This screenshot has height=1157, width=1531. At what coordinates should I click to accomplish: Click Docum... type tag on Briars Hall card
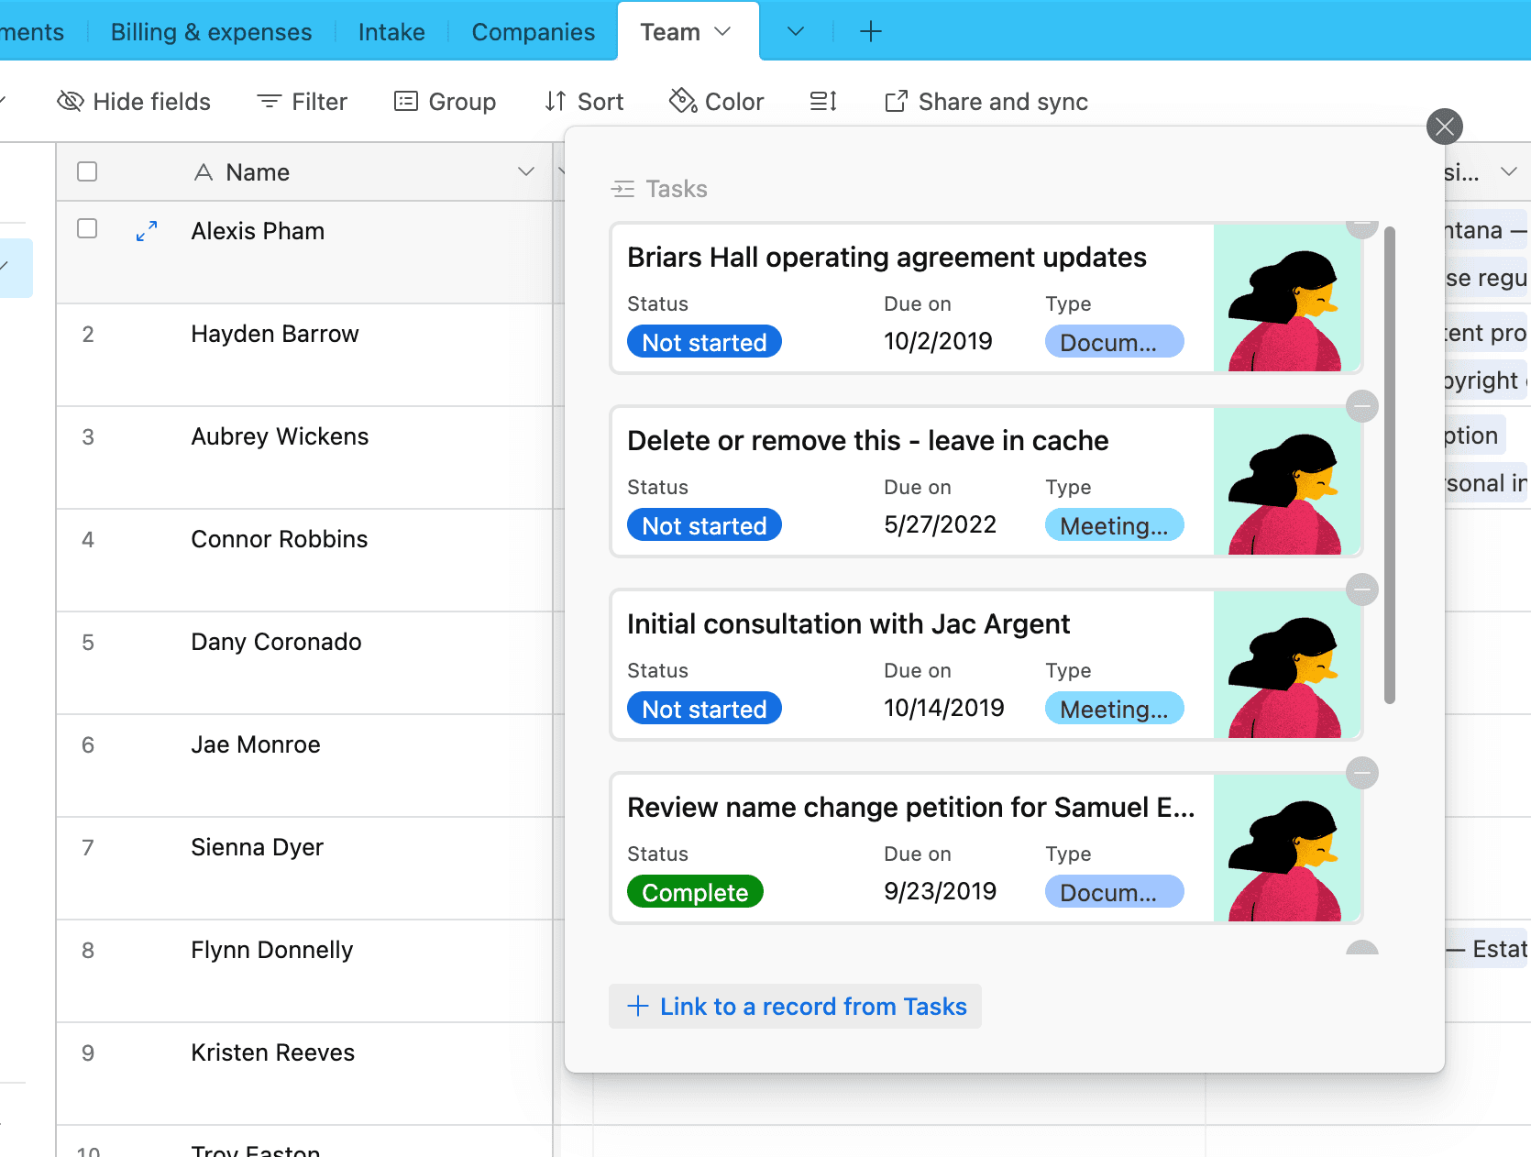(1114, 342)
